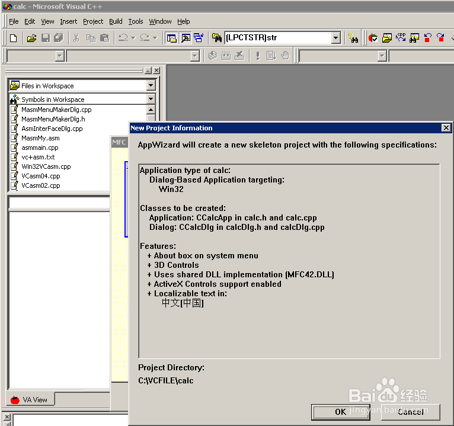Close the New Project Information dialog
This screenshot has width=454, height=426.
tap(446, 127)
